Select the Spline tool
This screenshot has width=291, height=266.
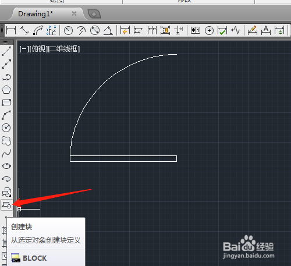[x=6, y=154]
